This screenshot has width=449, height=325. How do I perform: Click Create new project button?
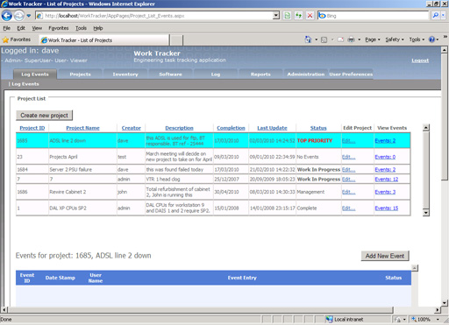pos(44,116)
